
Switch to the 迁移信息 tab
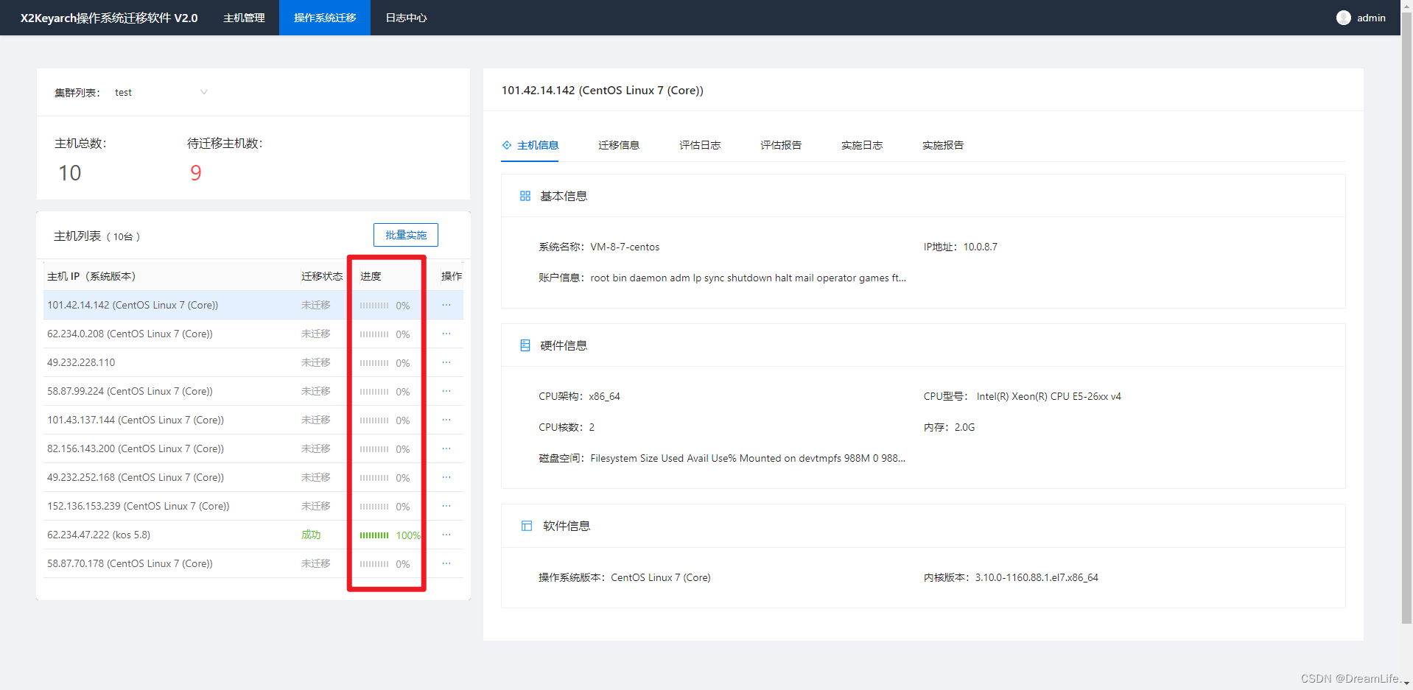(x=619, y=145)
